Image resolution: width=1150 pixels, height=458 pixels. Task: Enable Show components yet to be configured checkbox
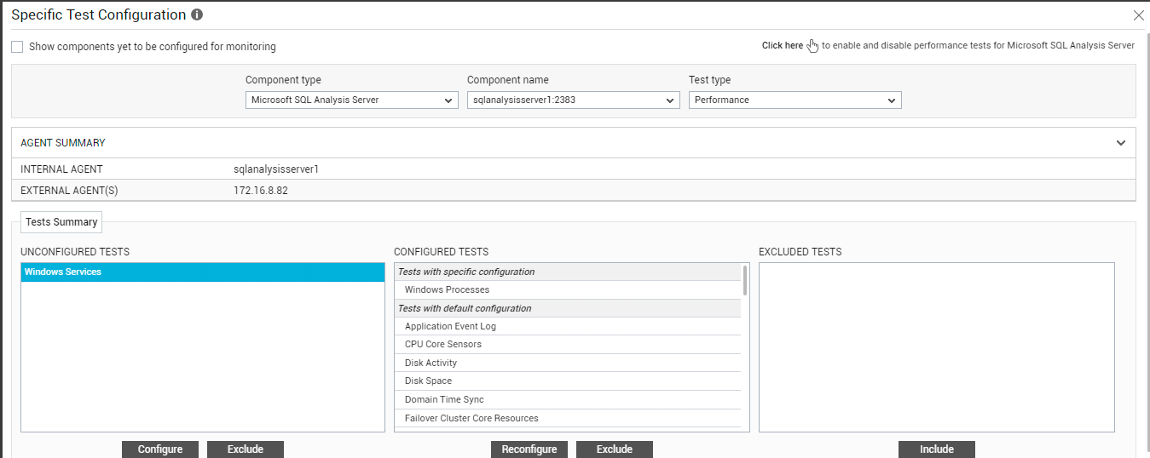click(x=17, y=47)
